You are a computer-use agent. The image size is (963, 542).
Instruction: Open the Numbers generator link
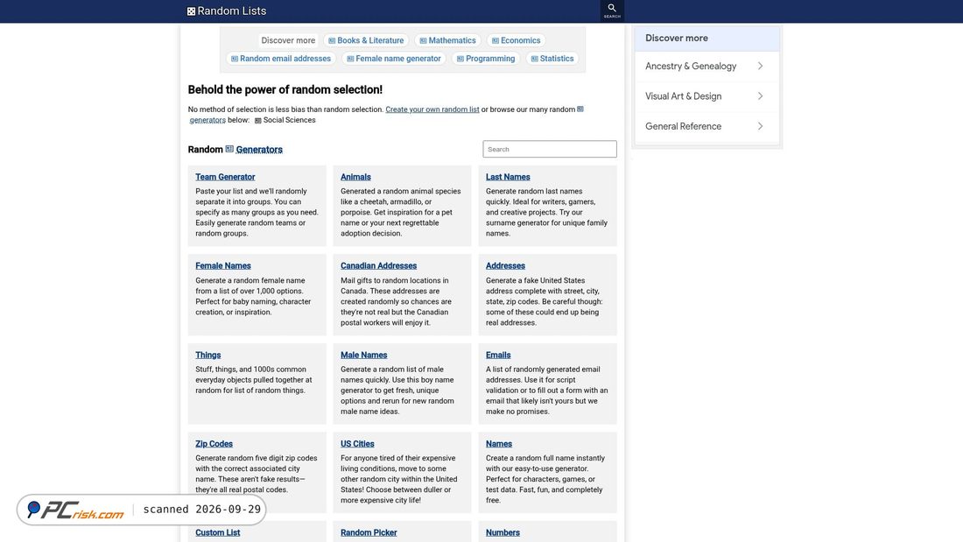503,532
